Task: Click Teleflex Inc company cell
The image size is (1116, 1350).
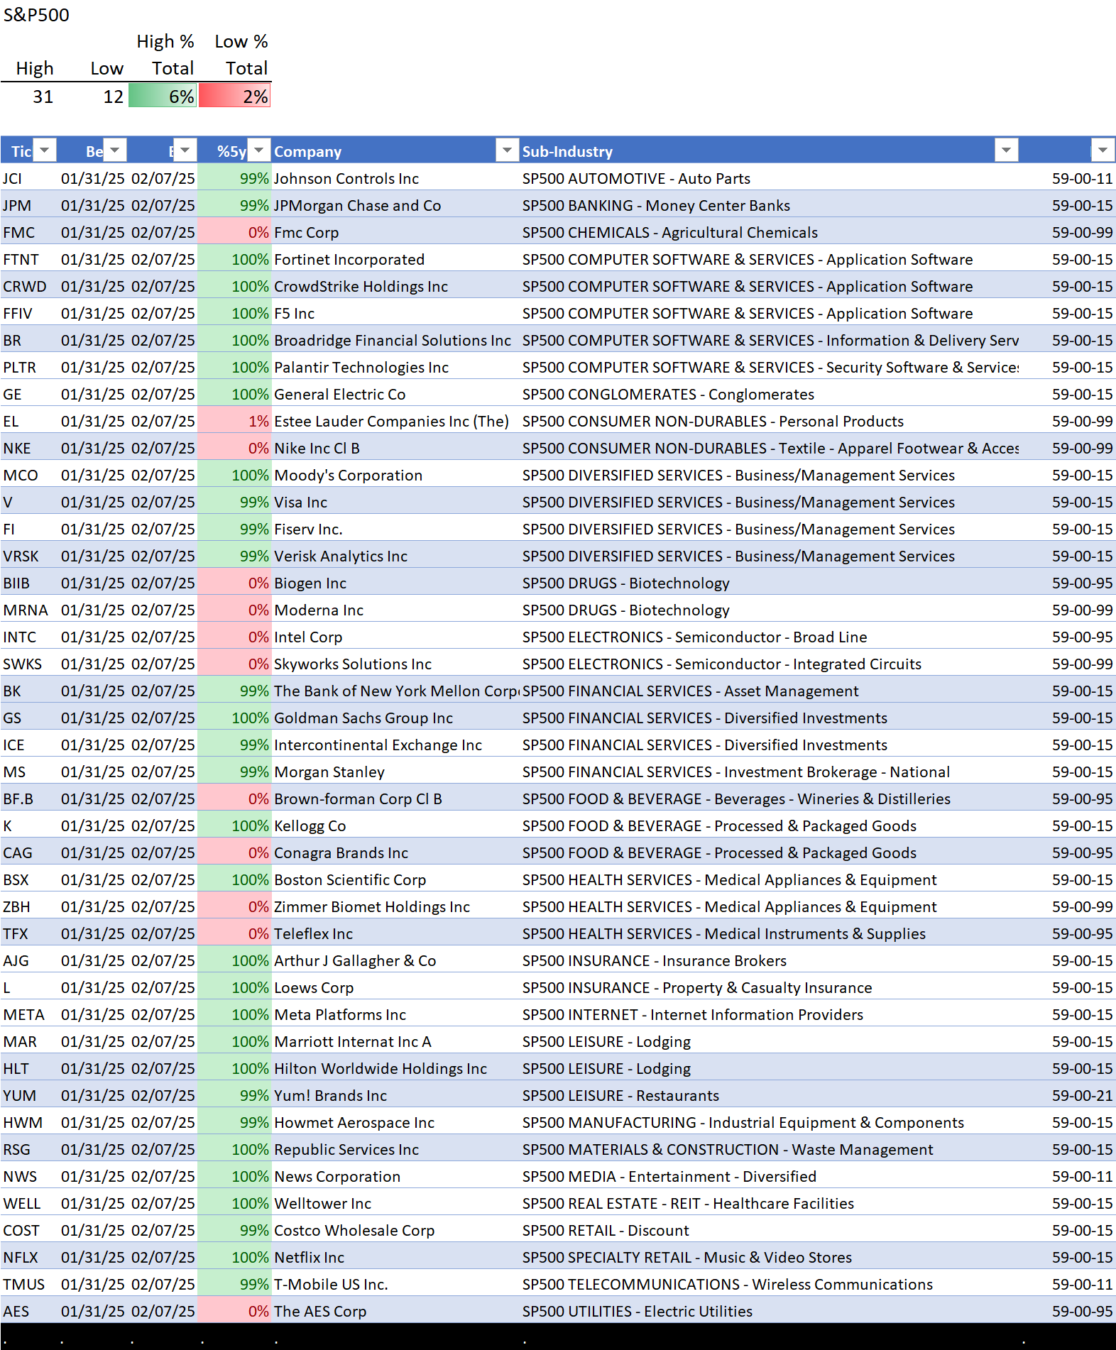Action: pyautogui.click(x=395, y=933)
